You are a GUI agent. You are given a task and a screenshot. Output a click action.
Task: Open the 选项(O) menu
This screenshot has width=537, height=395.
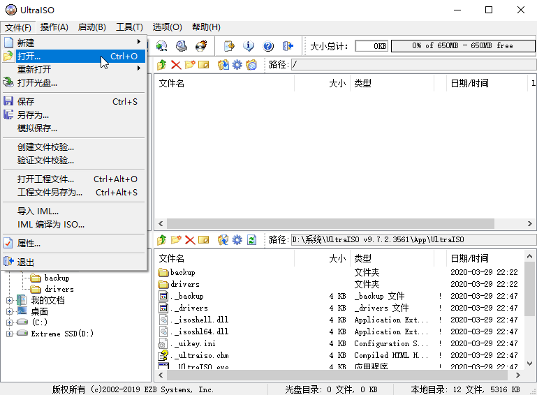click(x=167, y=27)
